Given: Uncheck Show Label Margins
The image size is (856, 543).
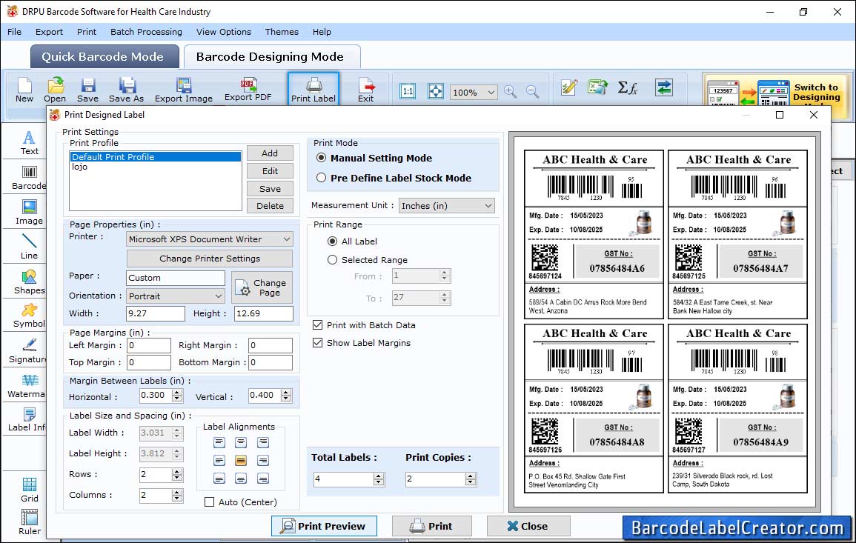Looking at the screenshot, I should coord(317,343).
